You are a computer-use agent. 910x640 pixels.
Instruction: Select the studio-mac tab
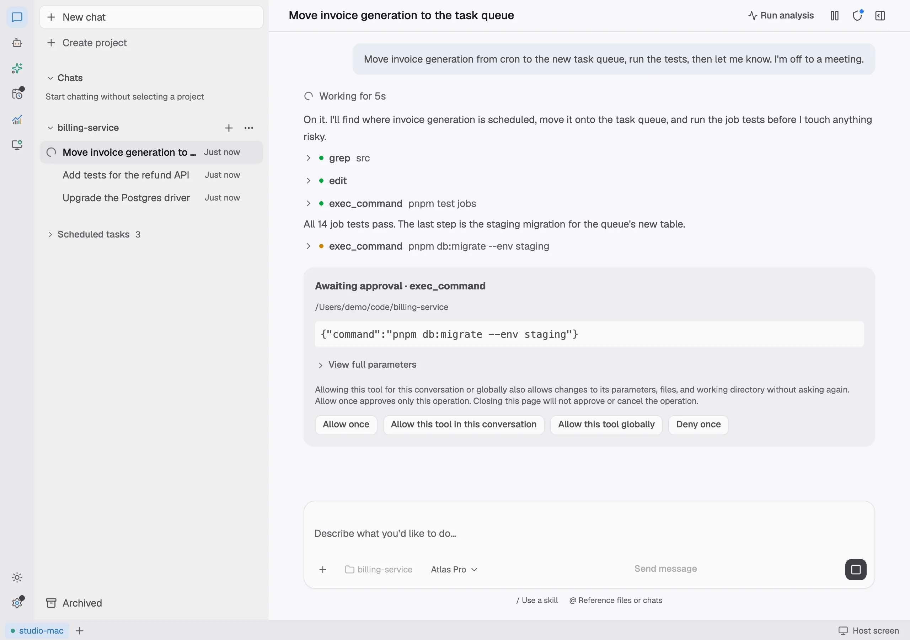tap(37, 630)
